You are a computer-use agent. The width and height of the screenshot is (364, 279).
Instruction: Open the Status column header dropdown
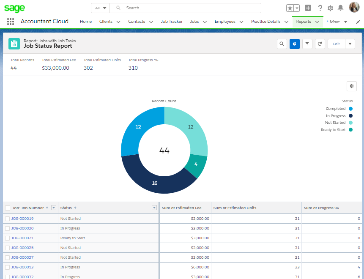154,208
